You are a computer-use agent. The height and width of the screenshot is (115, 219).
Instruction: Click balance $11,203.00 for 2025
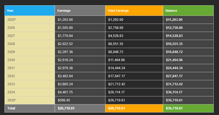[188, 20]
